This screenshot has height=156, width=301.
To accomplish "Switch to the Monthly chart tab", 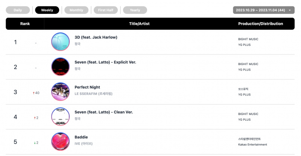I will pos(76,10).
